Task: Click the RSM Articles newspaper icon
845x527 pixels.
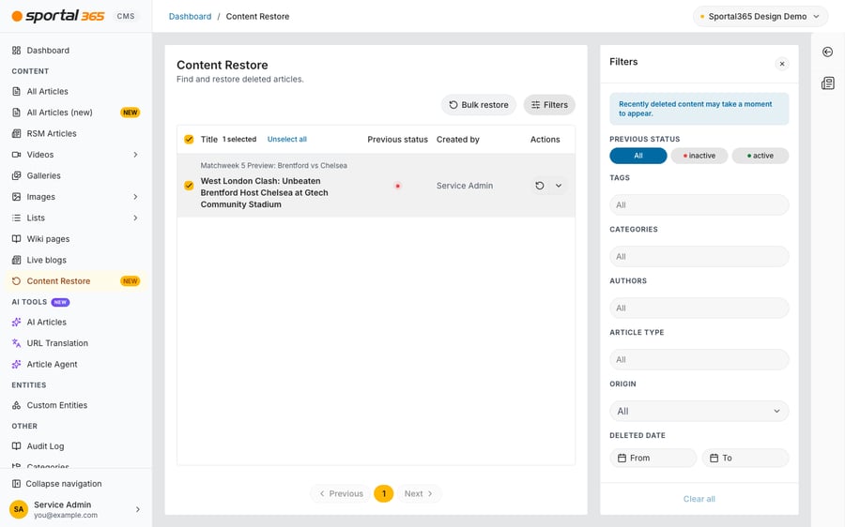Action: coord(16,133)
